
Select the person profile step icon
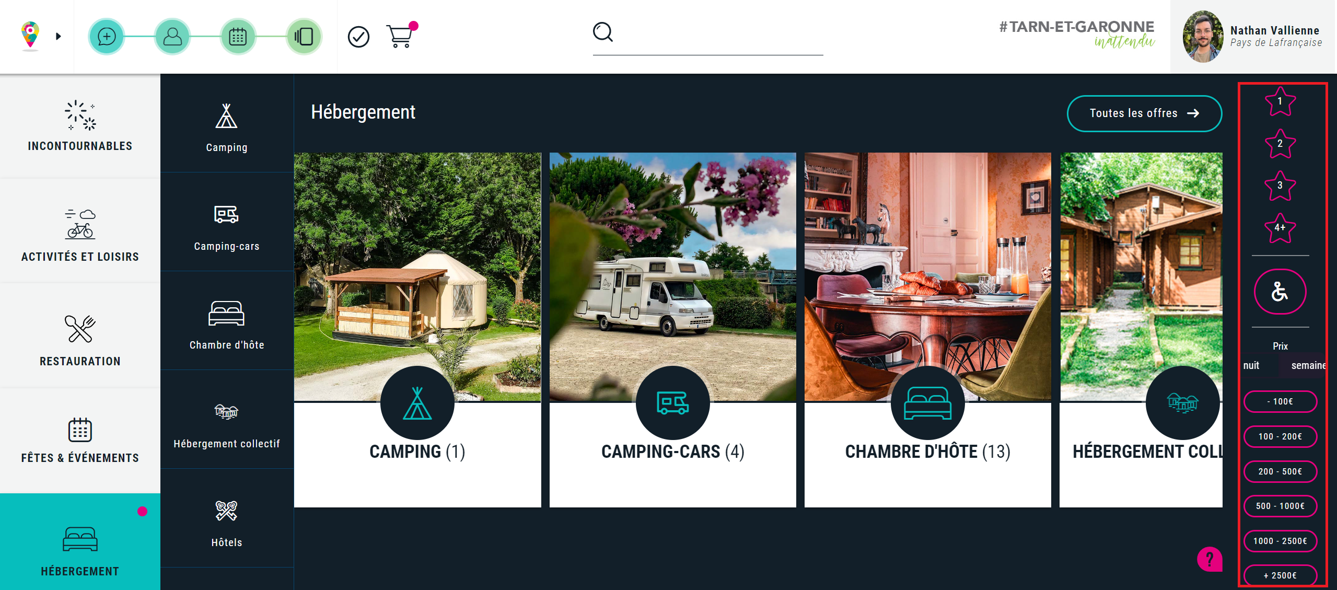[172, 37]
